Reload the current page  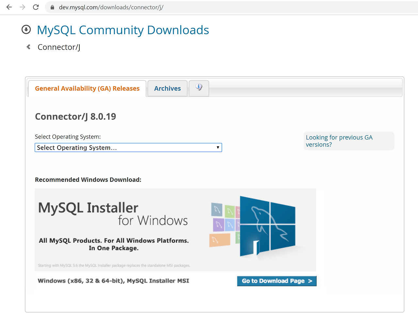point(36,7)
